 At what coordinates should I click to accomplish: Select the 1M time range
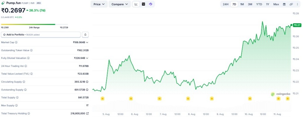click(242, 4)
